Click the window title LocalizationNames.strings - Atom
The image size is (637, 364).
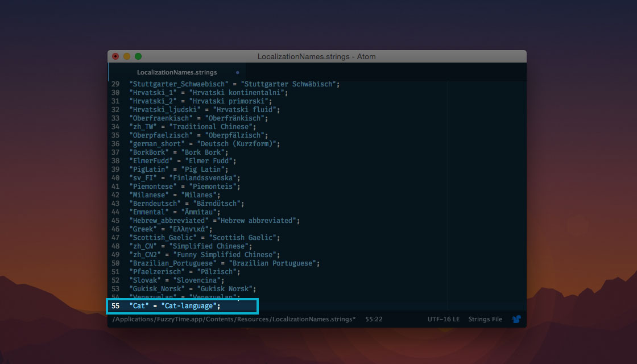[x=316, y=57]
